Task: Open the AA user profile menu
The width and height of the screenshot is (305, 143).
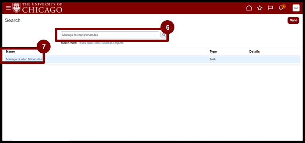Action: pos(296,8)
